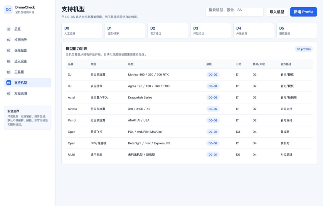The image size is (323, 206).
Task: Select the D1 日志/资料 card
Action: [125, 31]
